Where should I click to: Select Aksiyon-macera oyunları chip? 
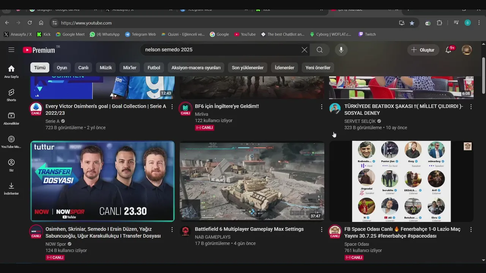196,67
